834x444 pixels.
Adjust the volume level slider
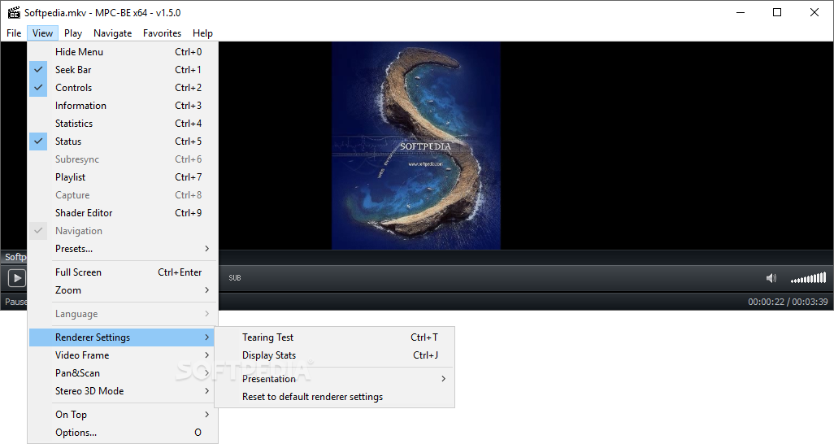tap(808, 278)
